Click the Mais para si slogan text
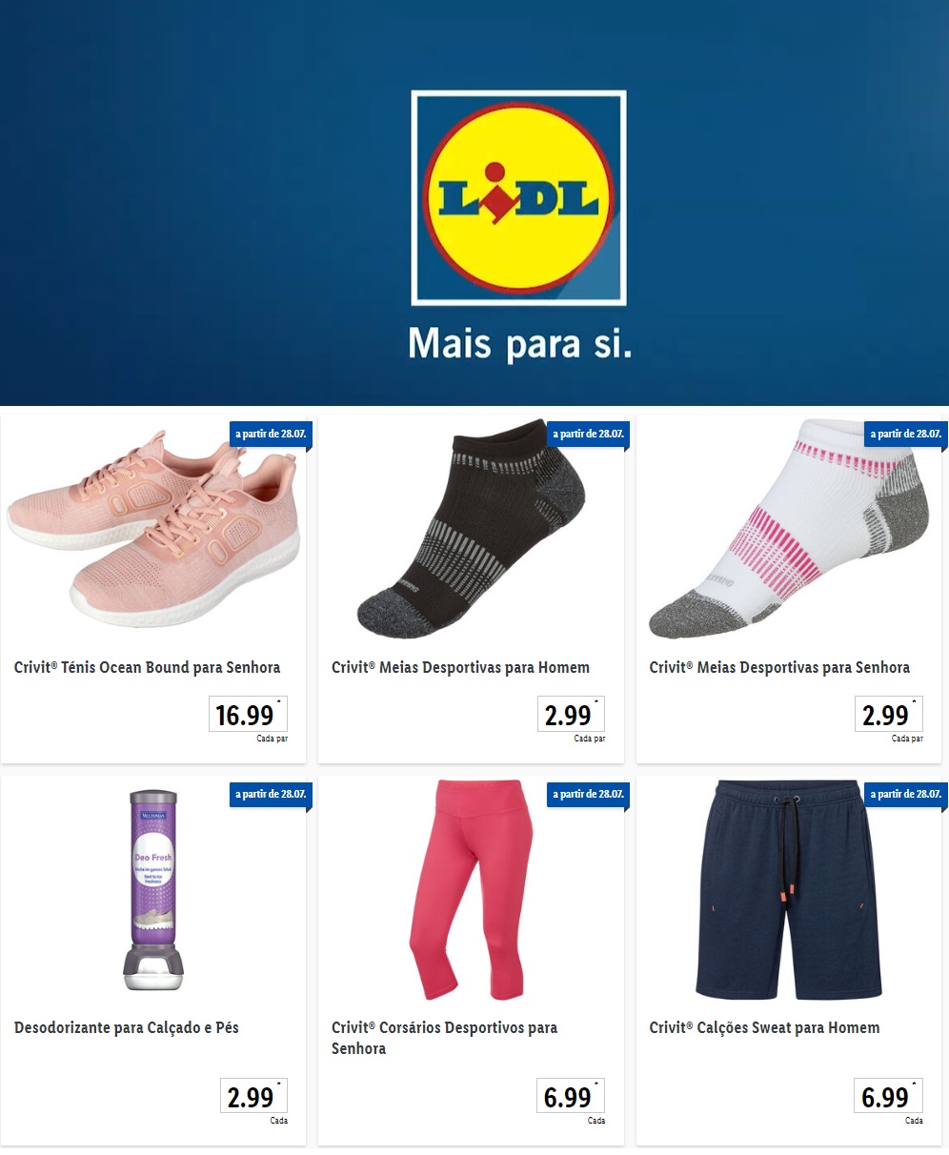949x1155 pixels. [519, 344]
